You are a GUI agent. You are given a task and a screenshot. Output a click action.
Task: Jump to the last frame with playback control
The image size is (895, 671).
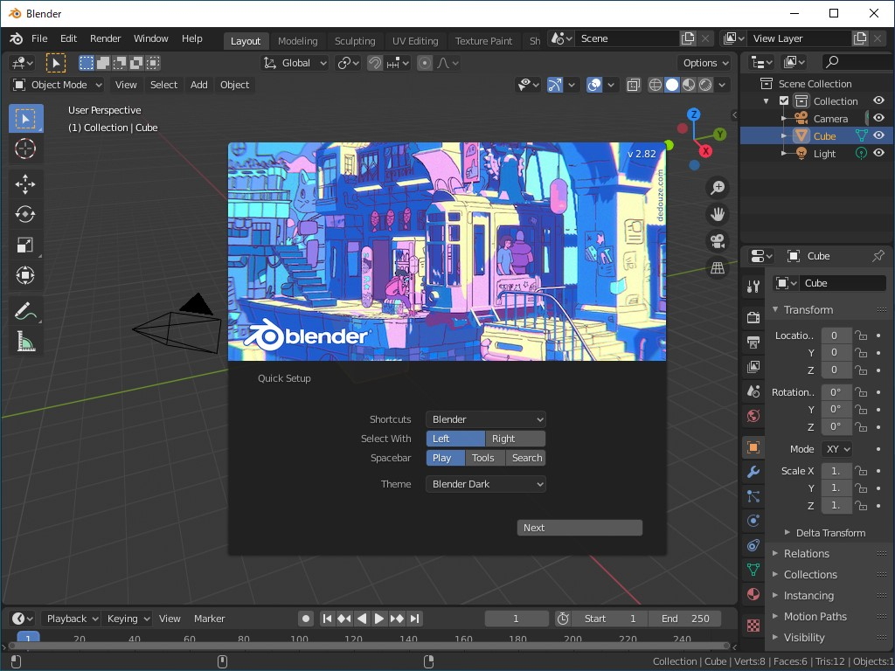pyautogui.click(x=414, y=618)
